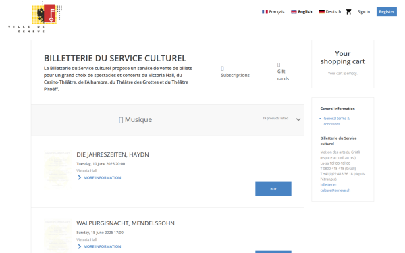The height and width of the screenshot is (253, 405).
Task: Show more information for Die Jahreszeiten
Action: point(102,178)
